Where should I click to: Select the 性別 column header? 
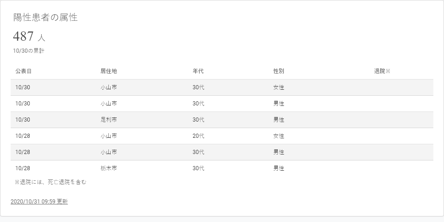click(x=279, y=71)
